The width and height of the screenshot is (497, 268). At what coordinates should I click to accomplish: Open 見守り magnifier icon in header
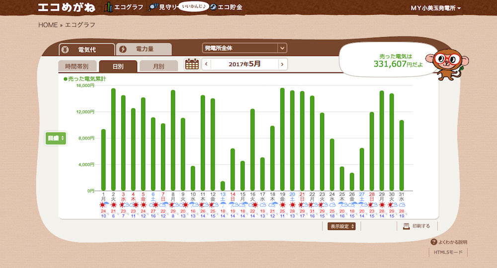pyautogui.click(x=153, y=7)
